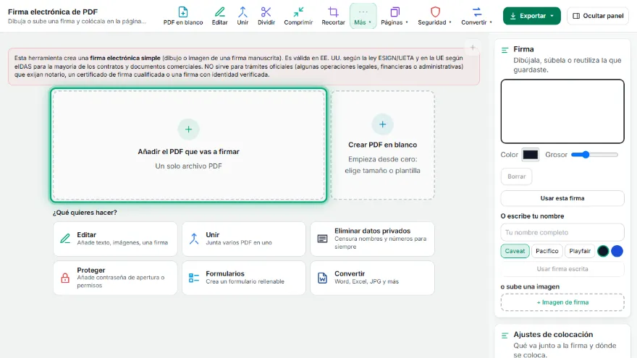The image size is (637, 358).
Task: Select the Caveat font option
Action: point(515,251)
